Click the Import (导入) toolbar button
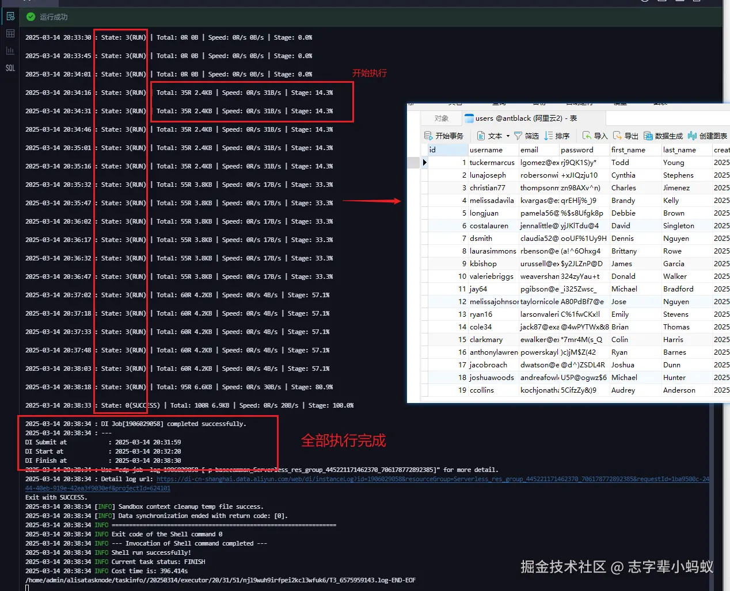Screen dimensions: 730x591 [595, 136]
